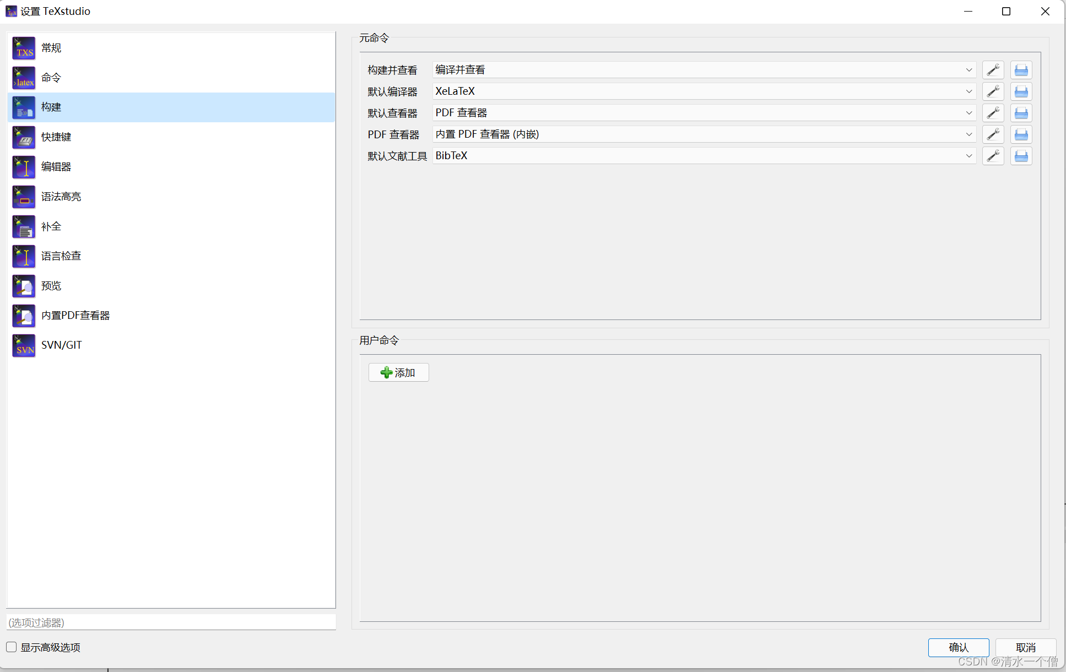The height and width of the screenshot is (672, 1066).
Task: Switch to 命令 settings page
Action: click(51, 78)
